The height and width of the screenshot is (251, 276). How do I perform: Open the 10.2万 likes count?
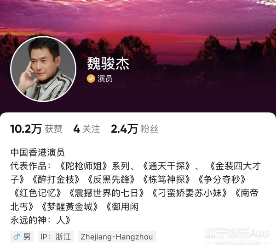click(x=26, y=129)
